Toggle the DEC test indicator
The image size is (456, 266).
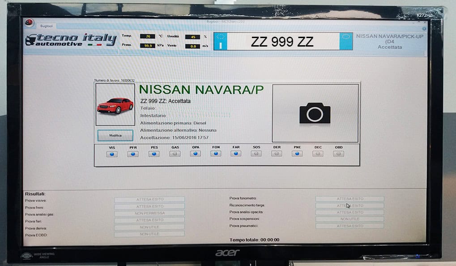pos(318,153)
